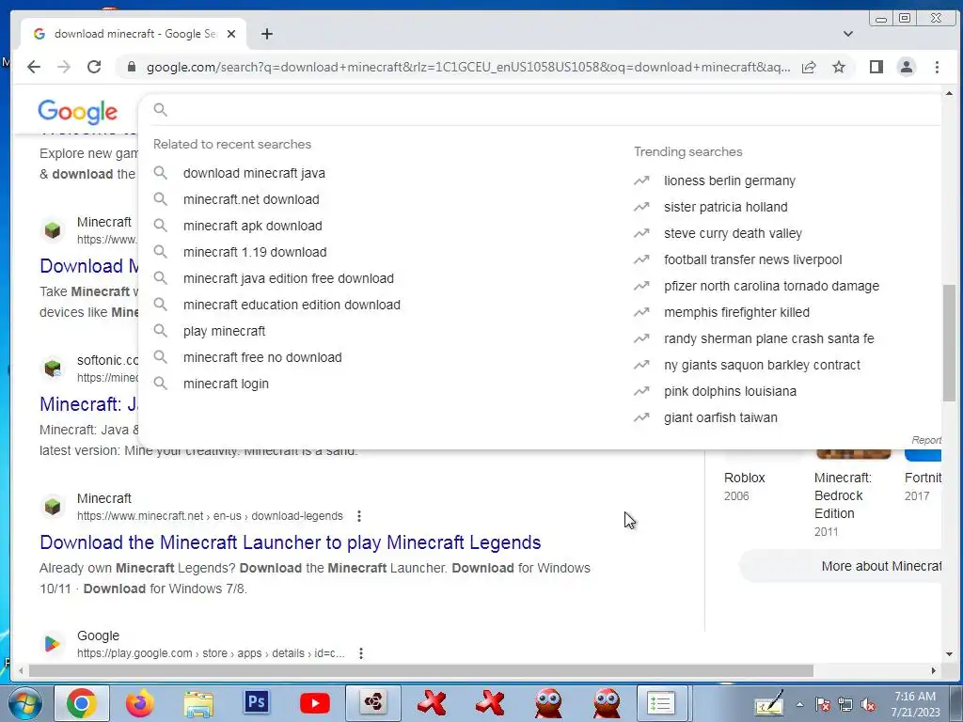Viewport: 963px width, 722px height.
Task: Choose suggestion minecraft apk download
Action: point(252,226)
